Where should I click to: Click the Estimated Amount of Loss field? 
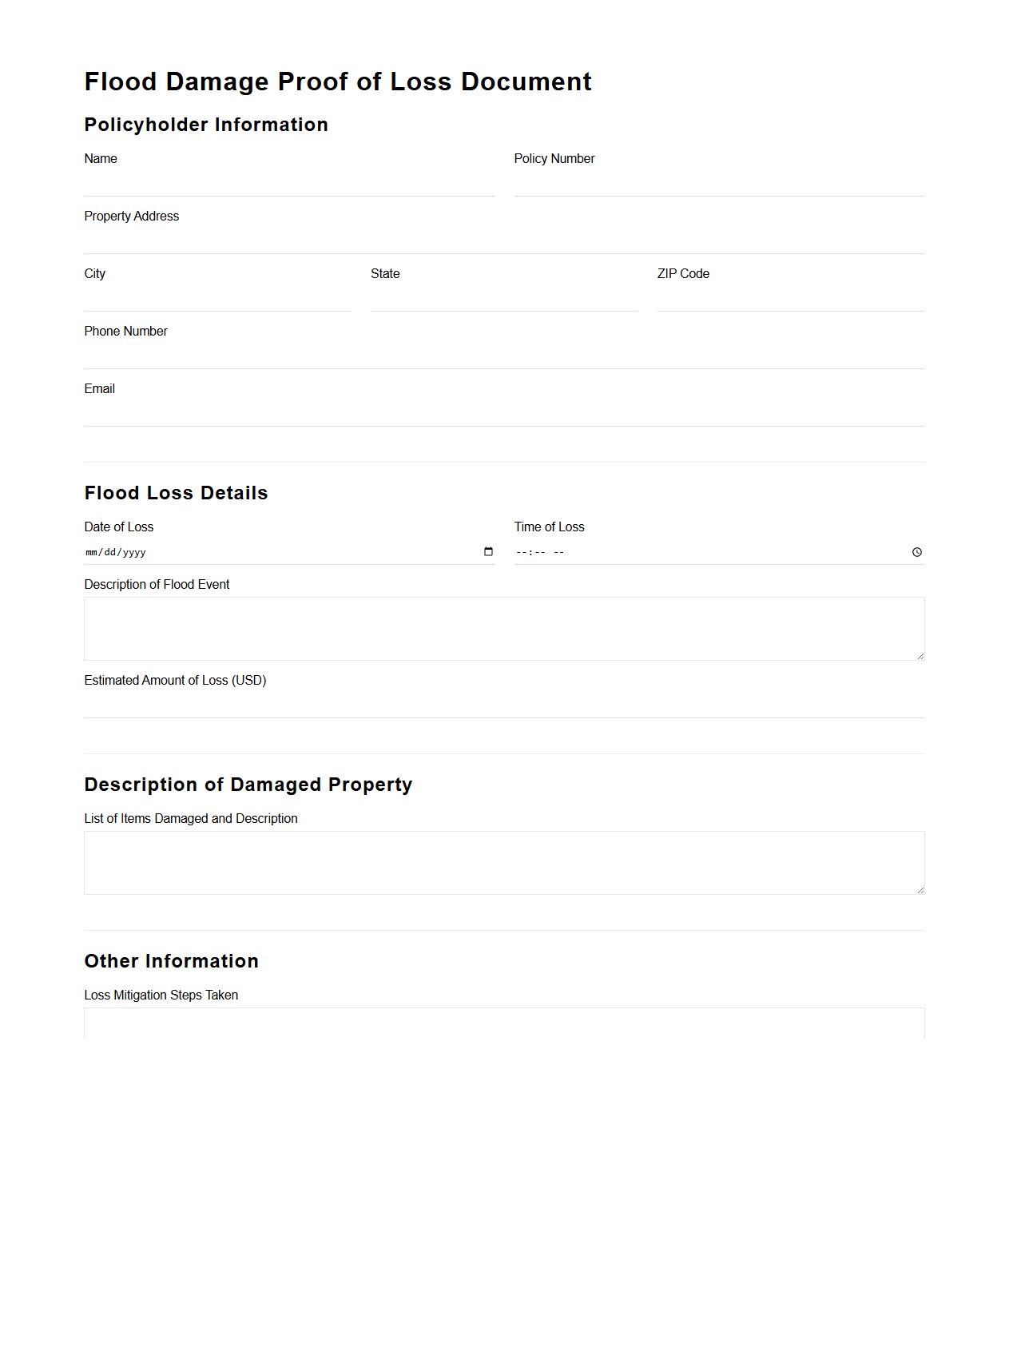pyautogui.click(x=503, y=707)
